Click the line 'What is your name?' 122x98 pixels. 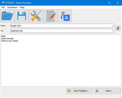[10, 41]
